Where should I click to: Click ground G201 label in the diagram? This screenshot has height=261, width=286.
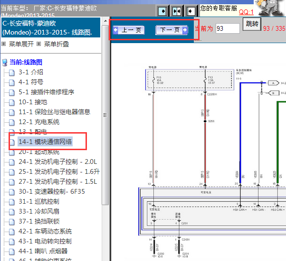(x=185, y=253)
